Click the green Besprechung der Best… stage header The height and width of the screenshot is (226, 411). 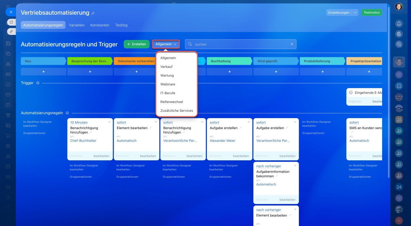point(90,61)
